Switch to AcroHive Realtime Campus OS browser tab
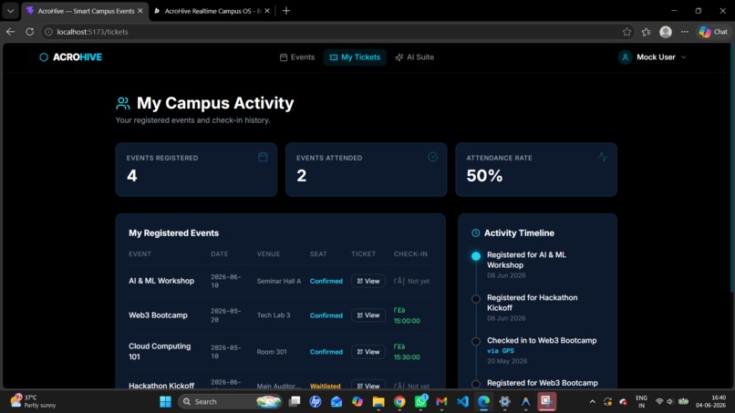 point(210,11)
